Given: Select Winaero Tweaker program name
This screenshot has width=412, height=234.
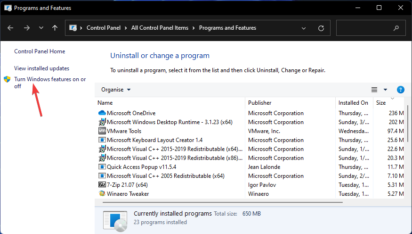Looking at the screenshot, I should (x=128, y=194).
